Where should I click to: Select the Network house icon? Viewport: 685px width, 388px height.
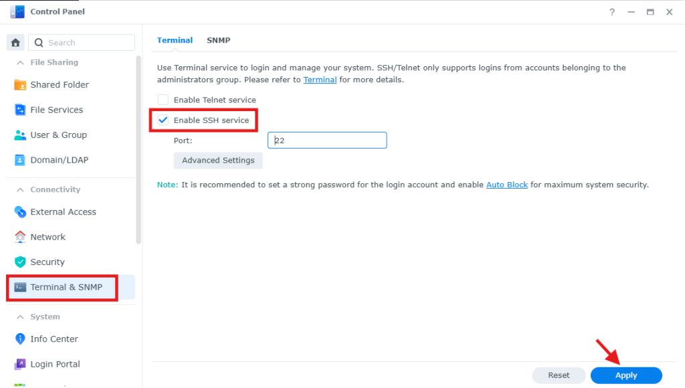pos(20,237)
